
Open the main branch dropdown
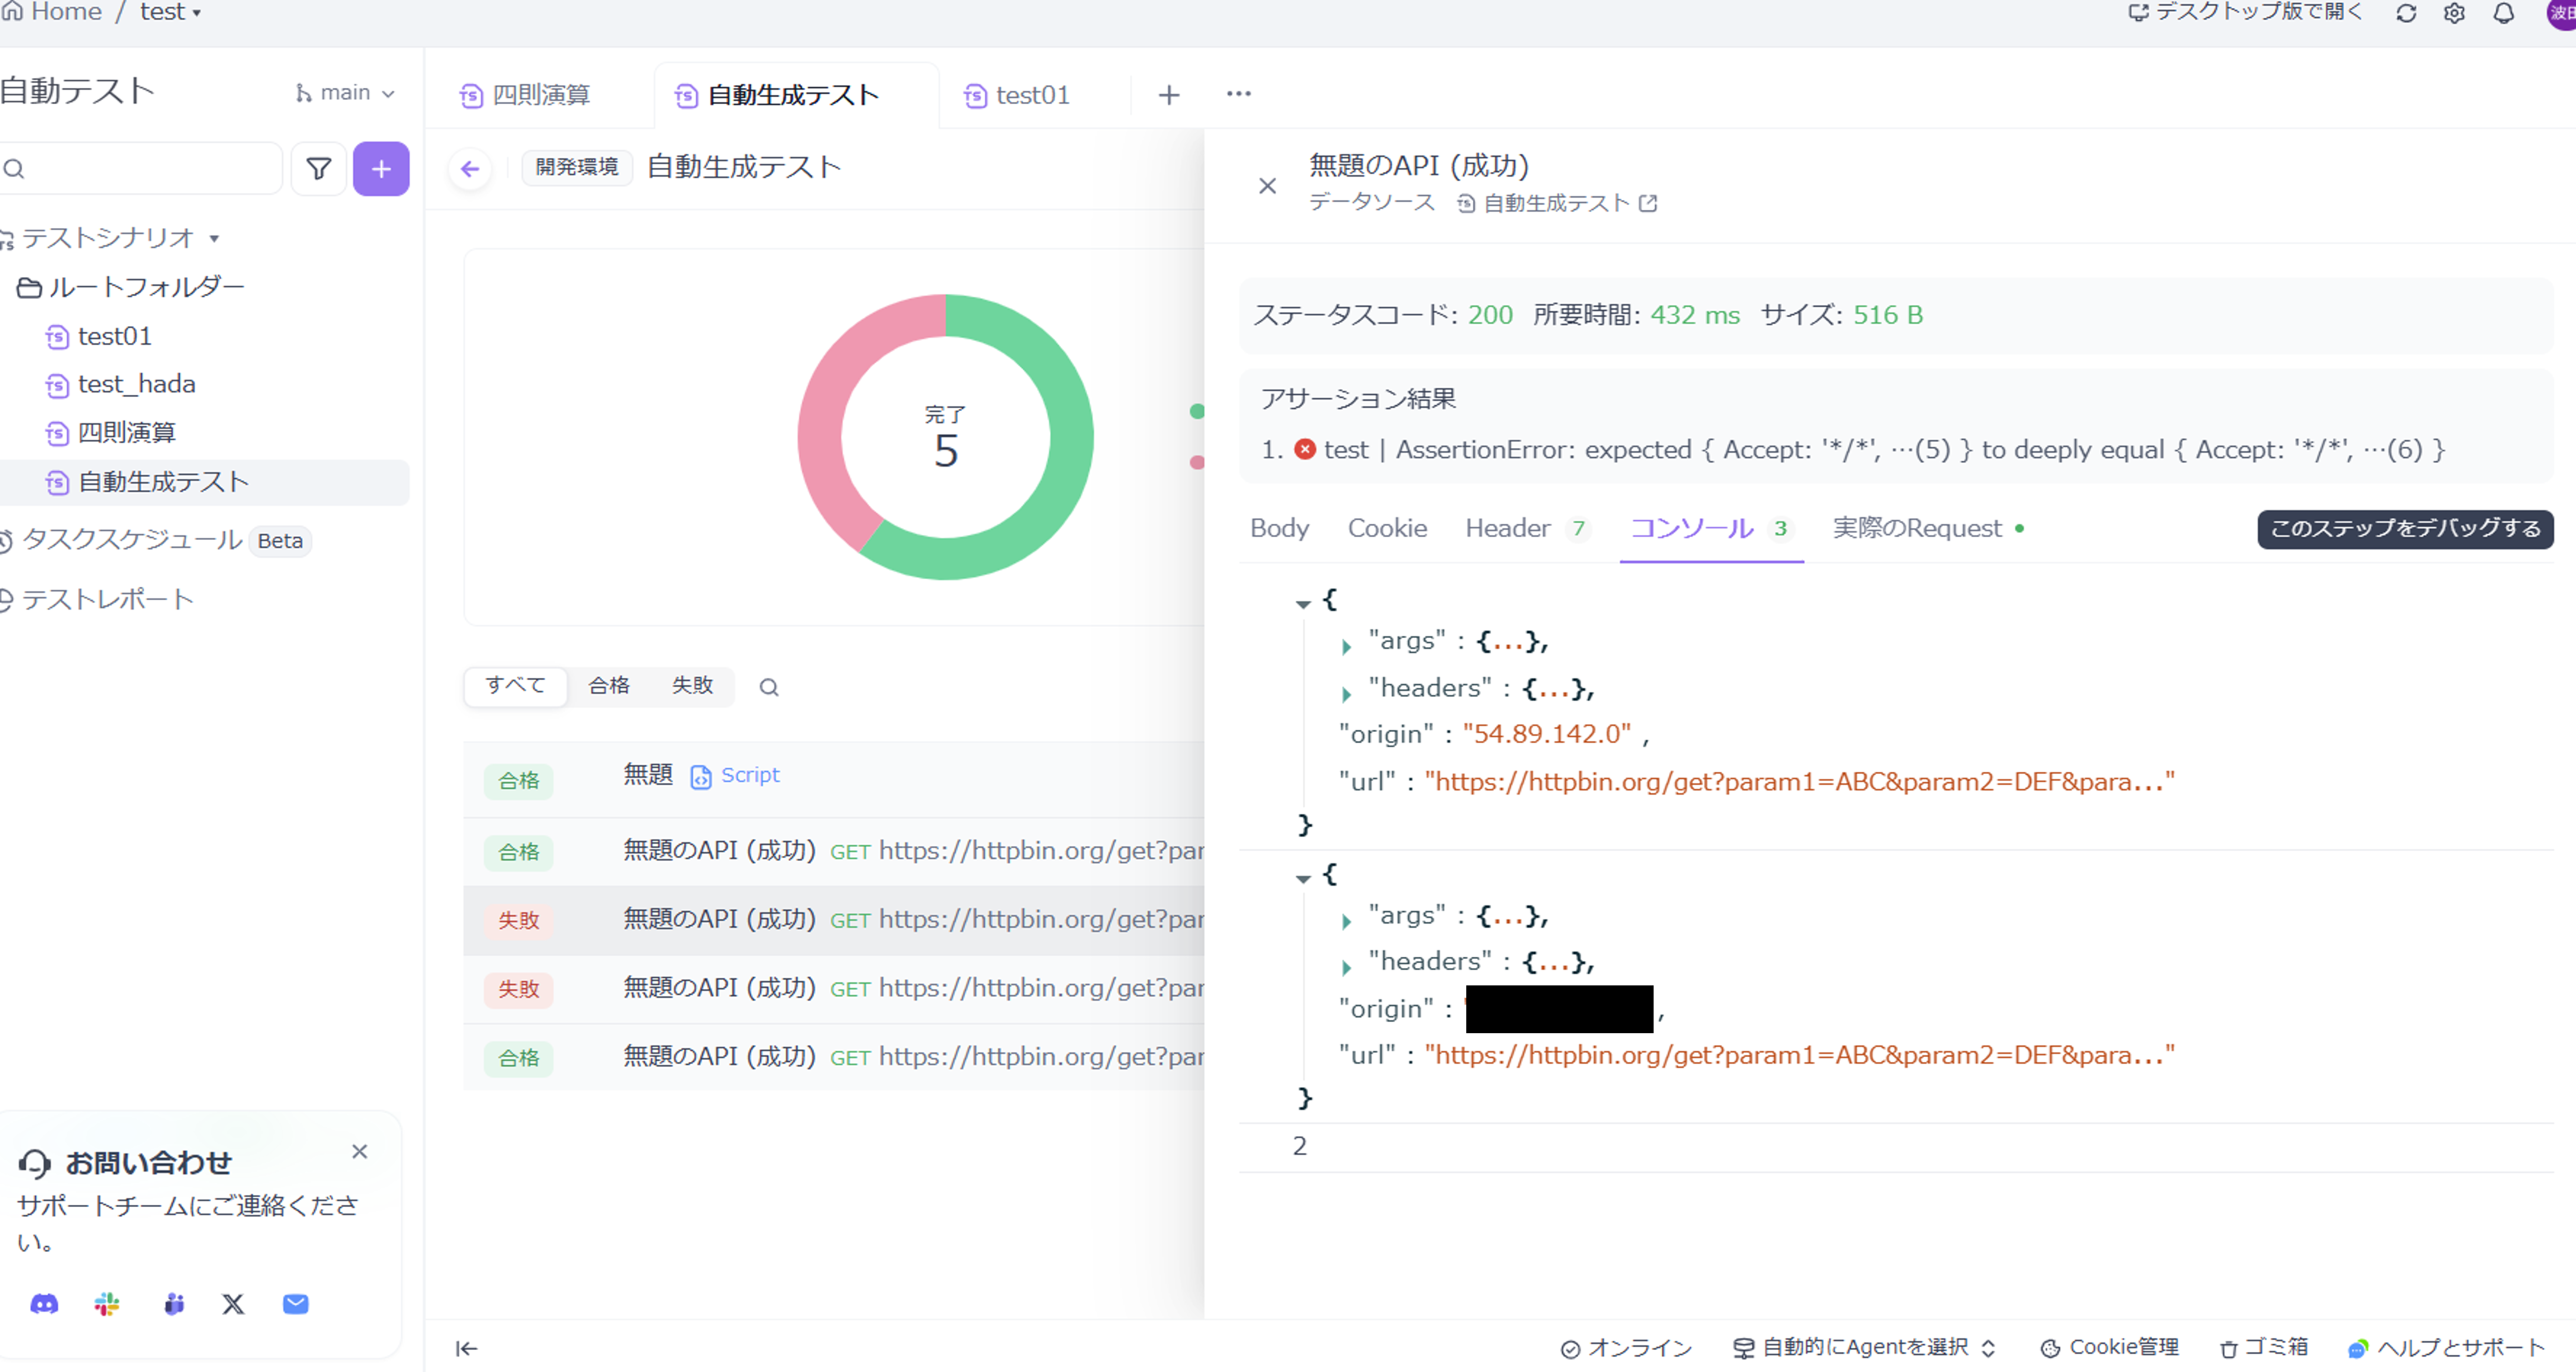345,93
